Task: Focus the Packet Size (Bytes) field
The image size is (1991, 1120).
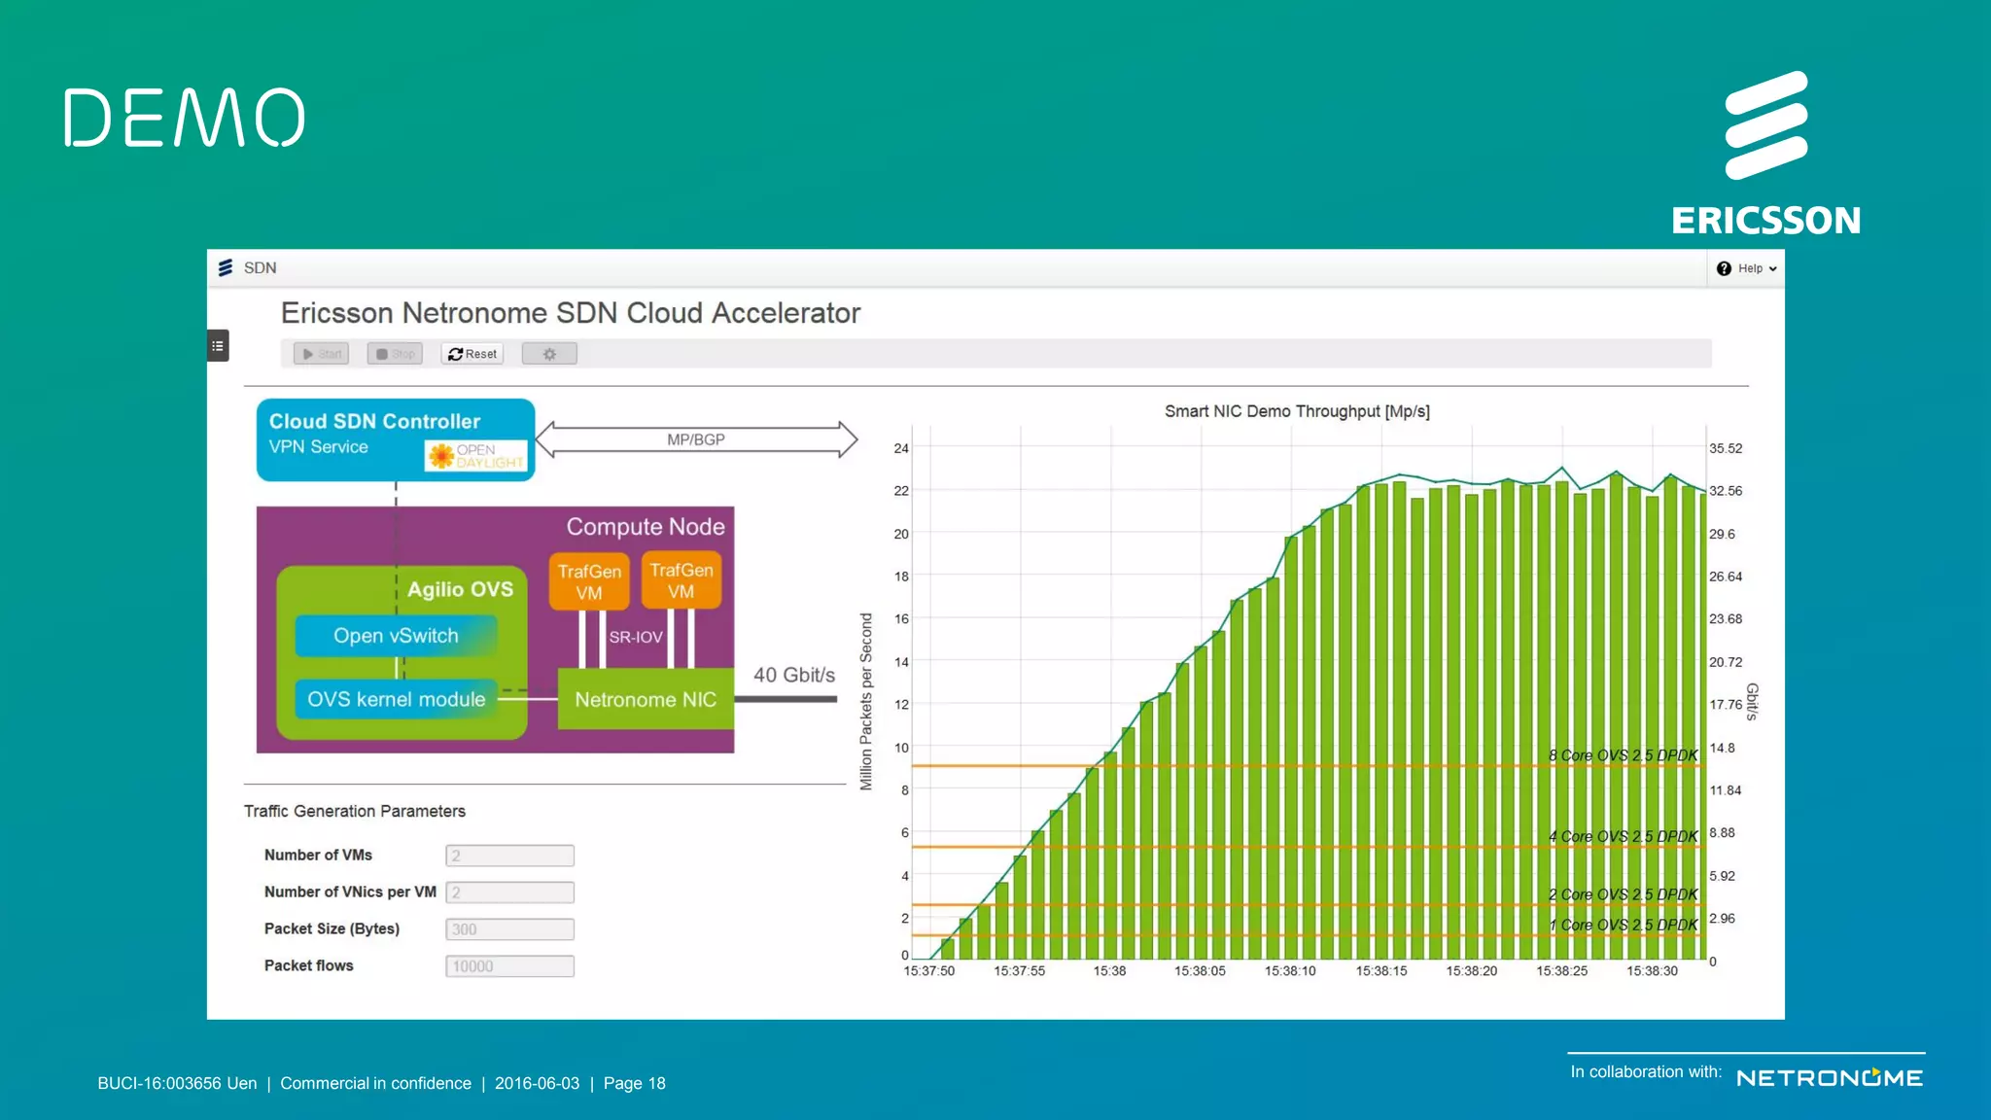Action: click(509, 929)
